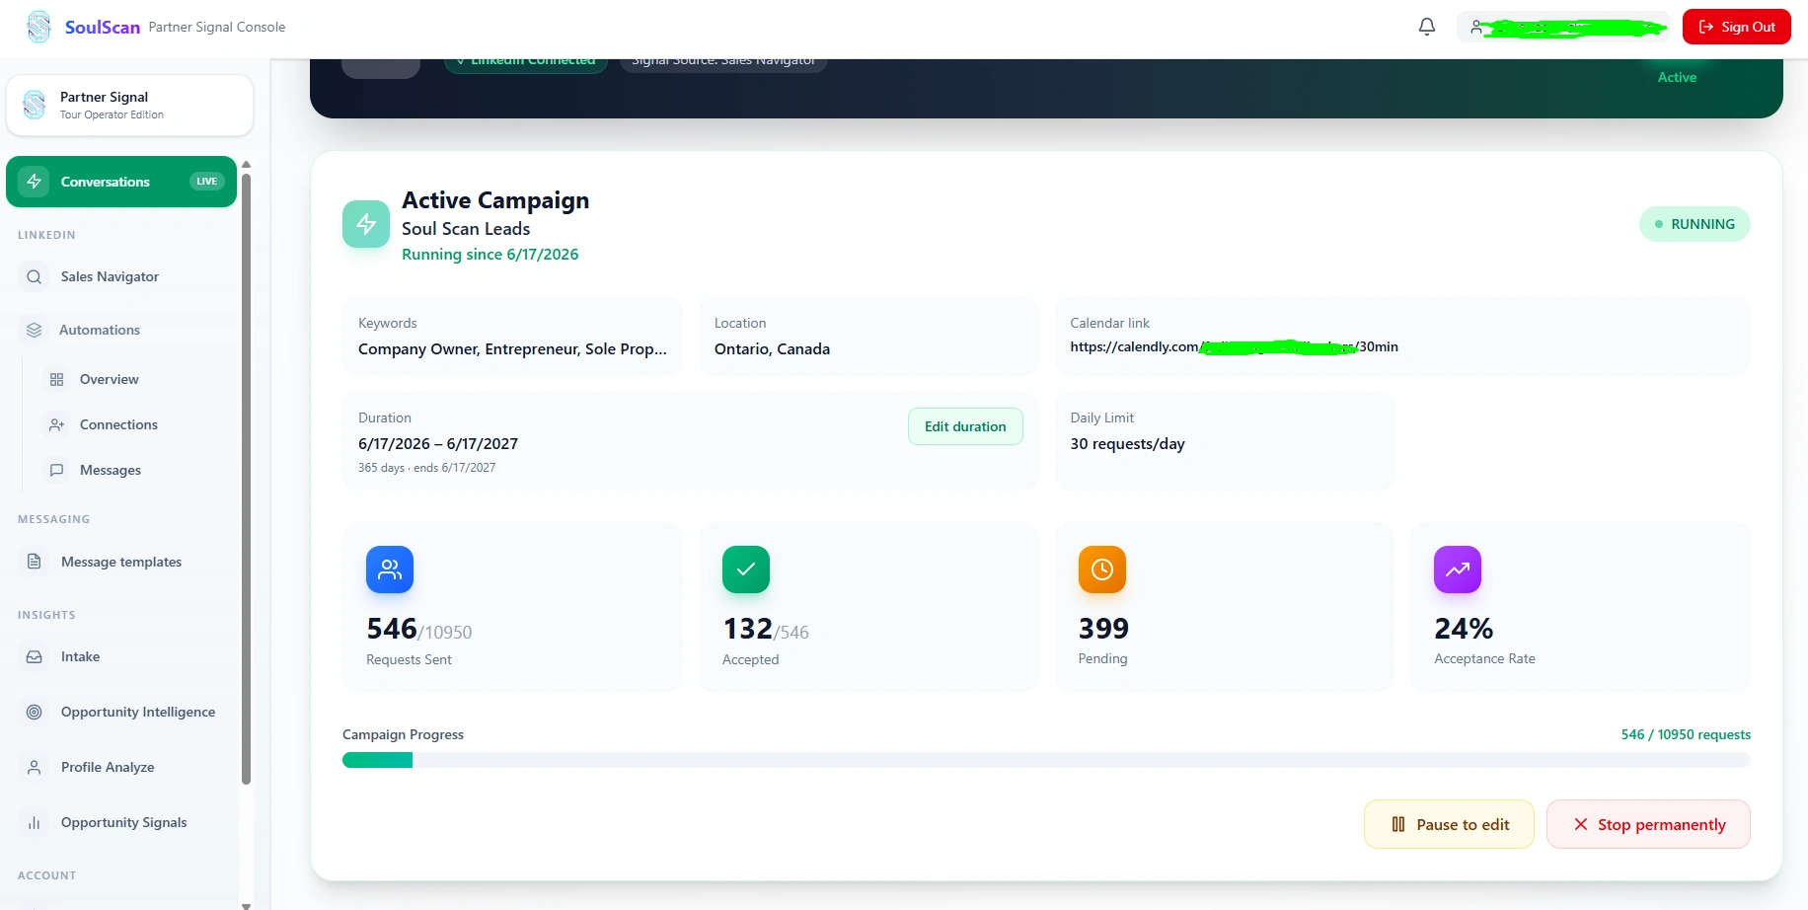Click the '365 days · ends 6/17/2027' text
The width and height of the screenshot is (1808, 910).
(427, 468)
